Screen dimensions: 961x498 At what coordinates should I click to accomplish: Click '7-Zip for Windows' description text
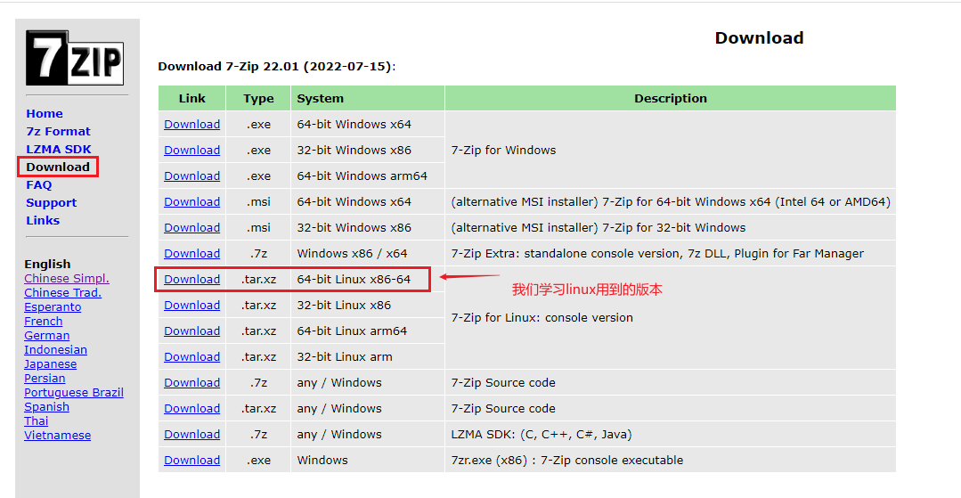click(x=503, y=150)
